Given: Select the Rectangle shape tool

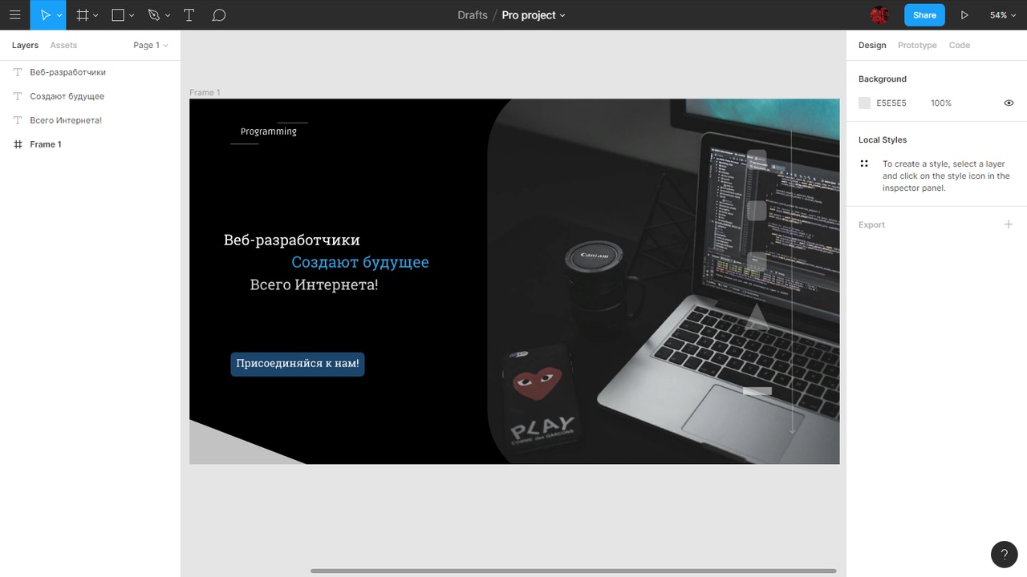Looking at the screenshot, I should (118, 15).
